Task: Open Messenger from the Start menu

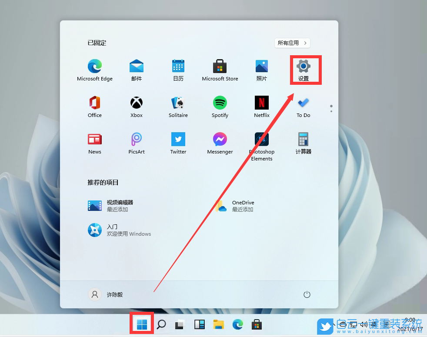Action: pyautogui.click(x=220, y=140)
